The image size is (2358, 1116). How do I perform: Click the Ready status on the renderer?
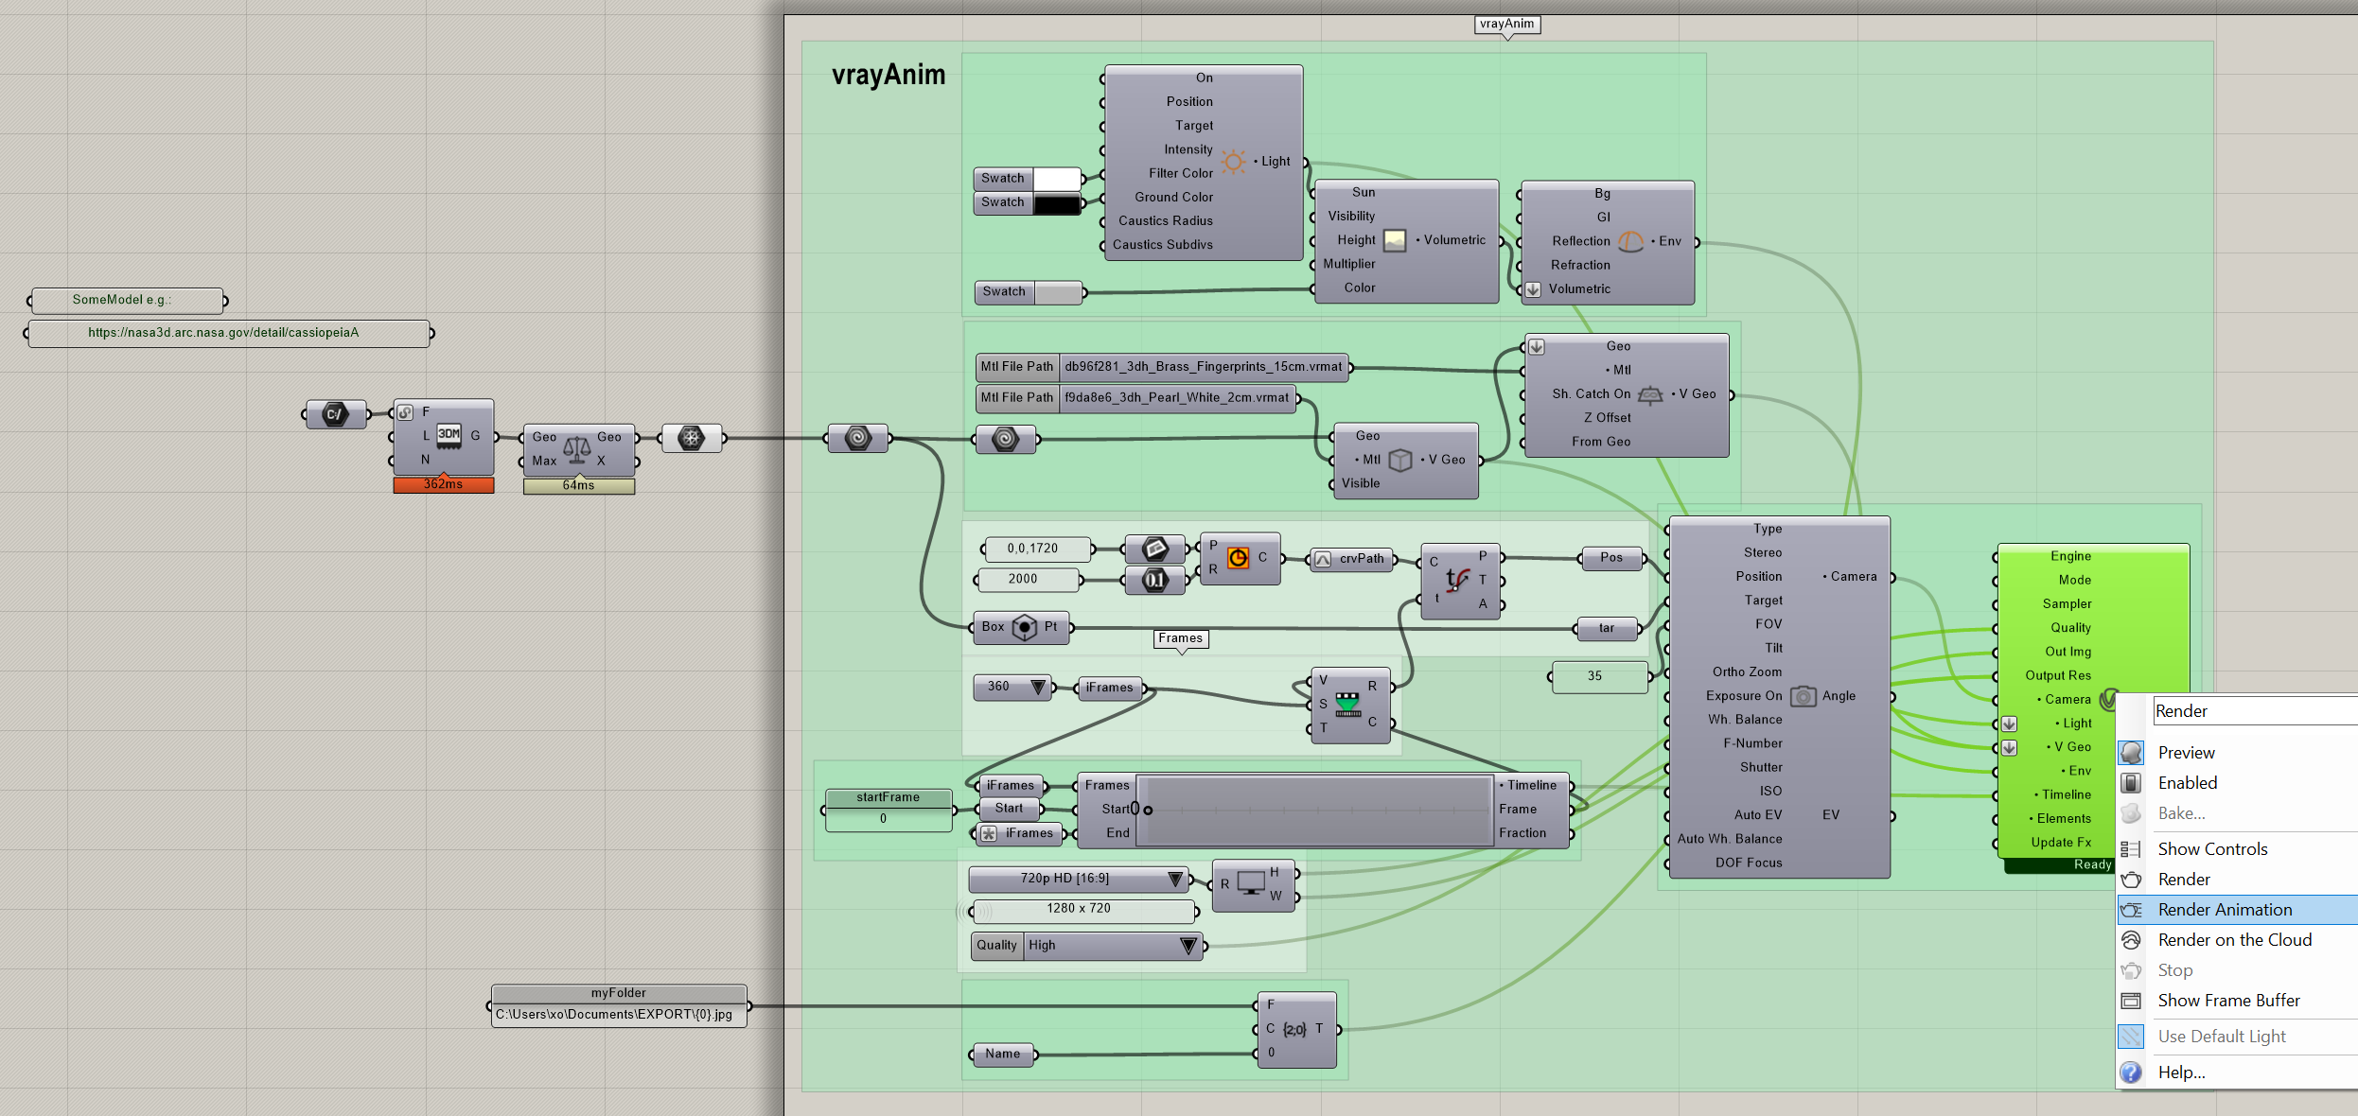2093,865
